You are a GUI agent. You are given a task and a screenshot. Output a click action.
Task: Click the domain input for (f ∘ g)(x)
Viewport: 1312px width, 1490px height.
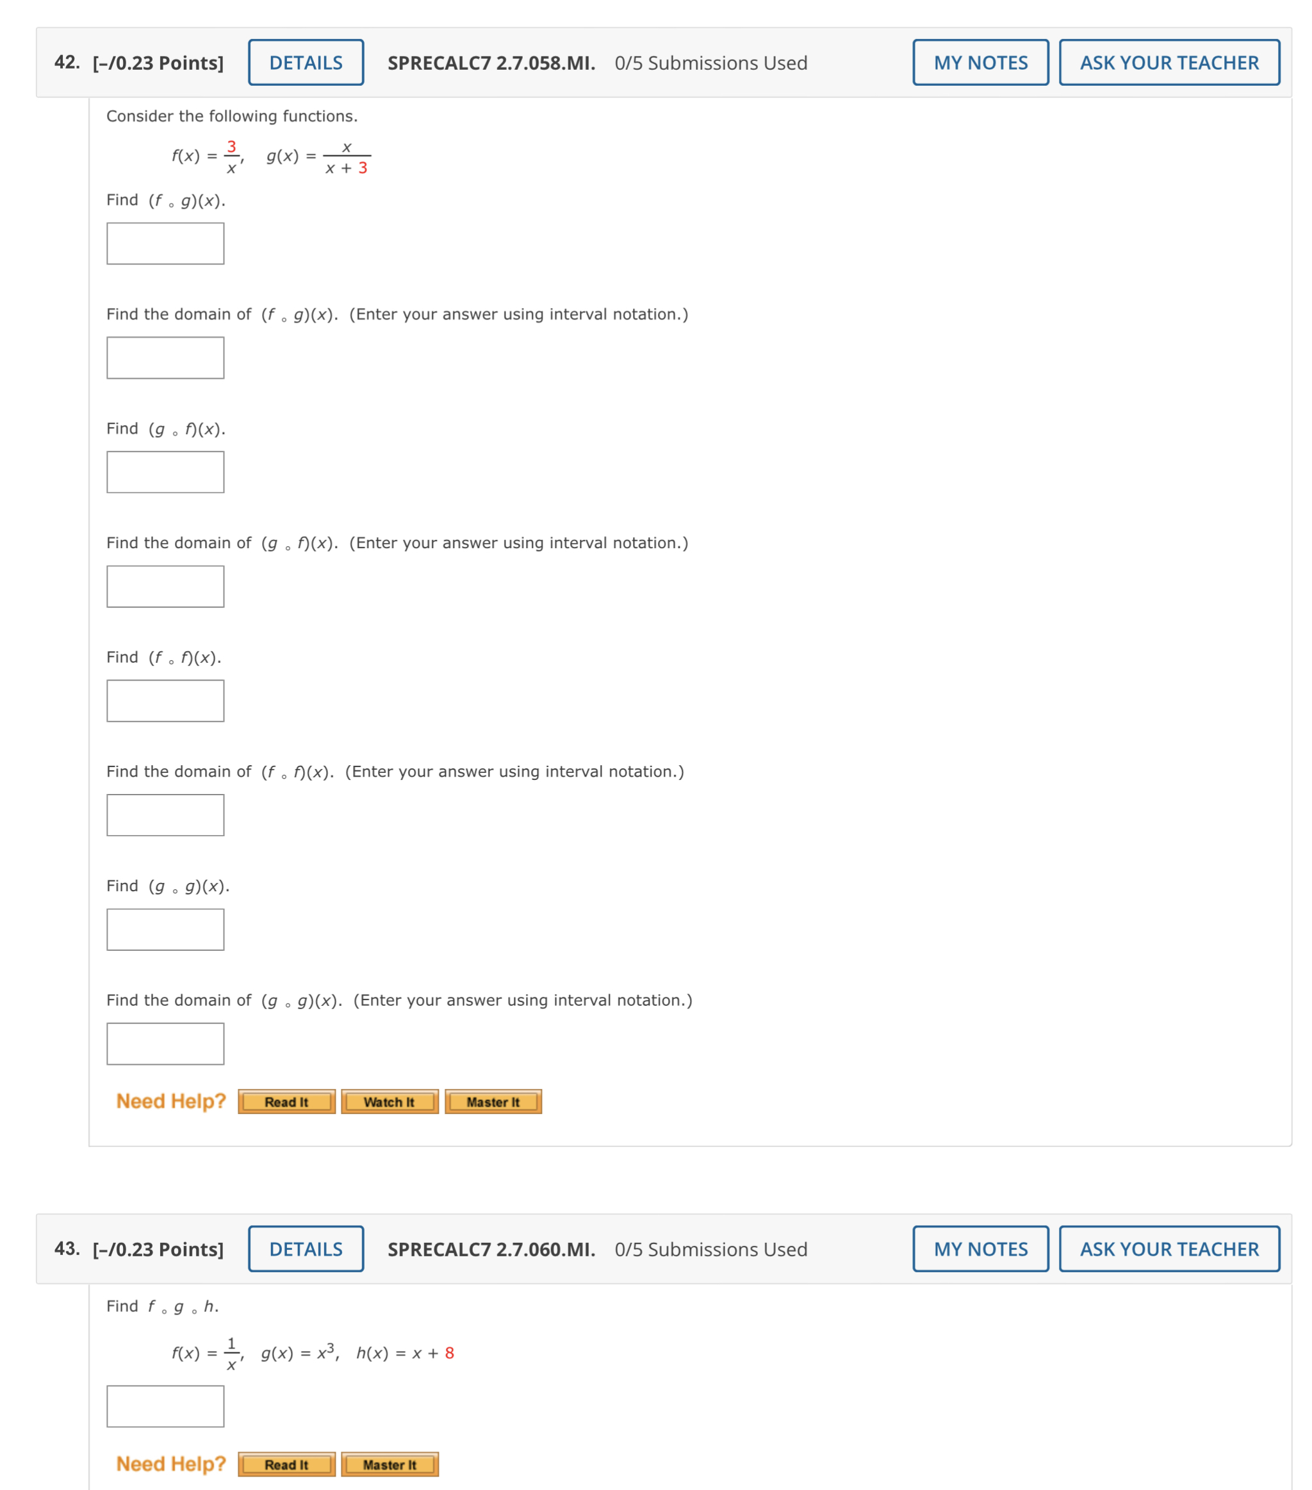165,357
